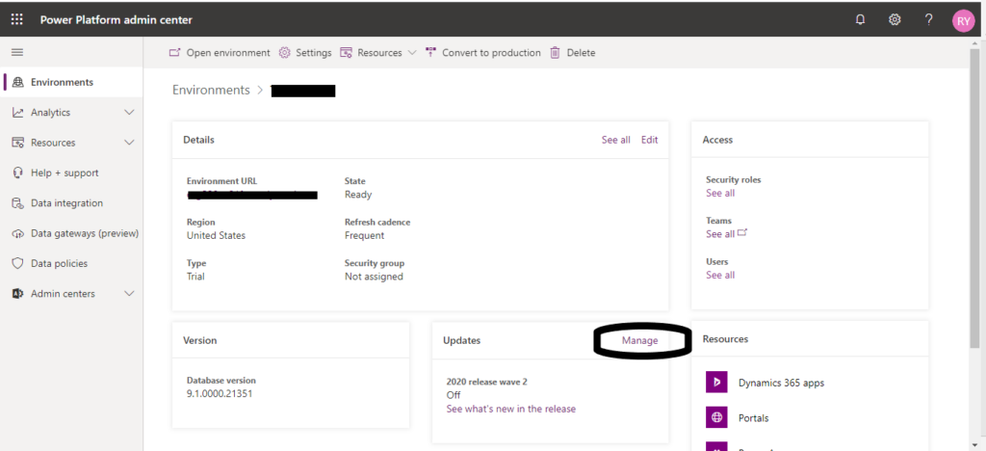Click the Help + support headset icon

coord(17,172)
